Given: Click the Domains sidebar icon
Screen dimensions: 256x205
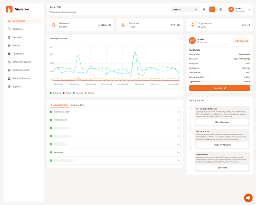Looking at the screenshot, I should 9,37.
